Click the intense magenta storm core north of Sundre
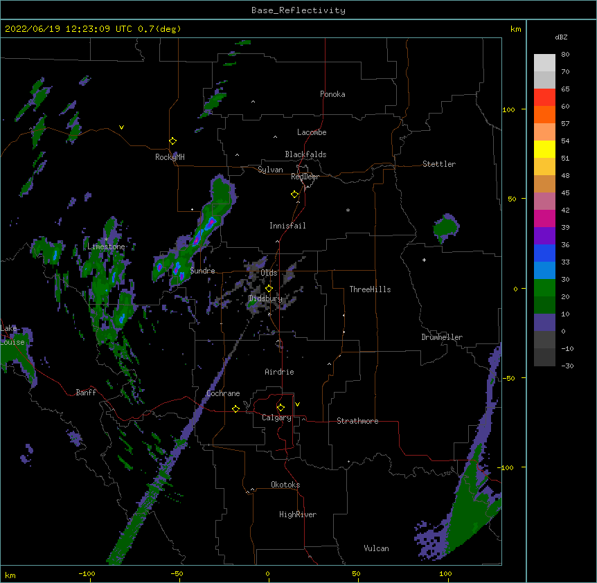This screenshot has width=597, height=583. 211,222
